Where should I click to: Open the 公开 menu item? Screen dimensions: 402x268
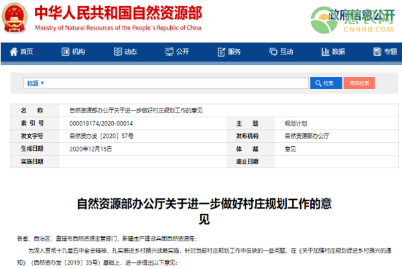177,52
